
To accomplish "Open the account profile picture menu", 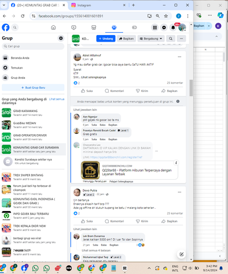I will (182, 27).
